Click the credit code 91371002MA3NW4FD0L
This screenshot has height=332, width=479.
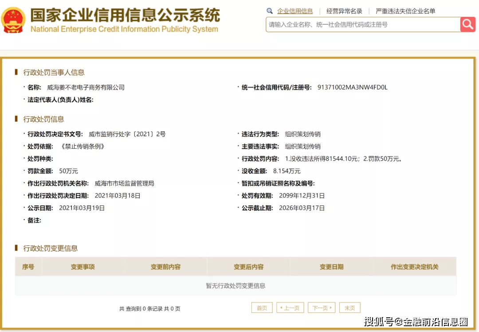point(353,87)
